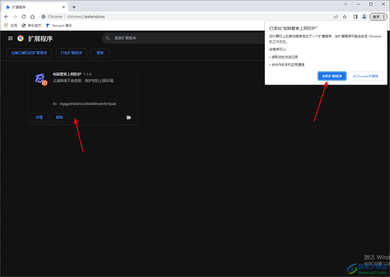Open the tab search chevron

tap(346, 4)
